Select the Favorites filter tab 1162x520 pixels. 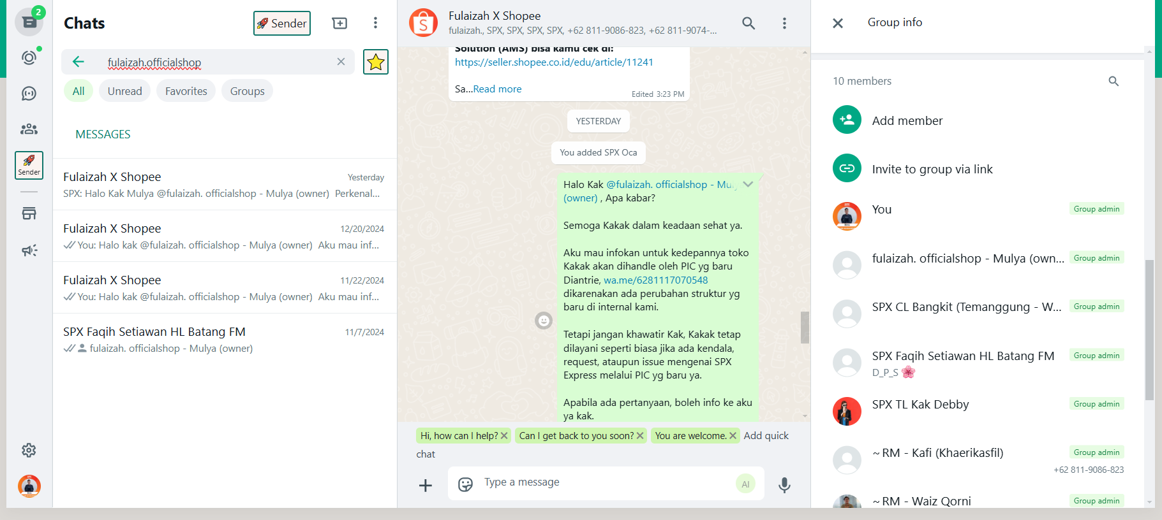click(186, 91)
